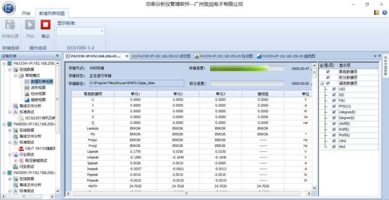Viewport: 389px width, 200px height.
Task: Open the round PM application menu button
Action: coord(9,8)
